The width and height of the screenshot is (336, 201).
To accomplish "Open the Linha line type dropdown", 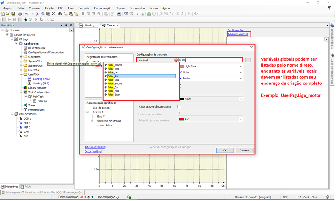I will point(241,72).
